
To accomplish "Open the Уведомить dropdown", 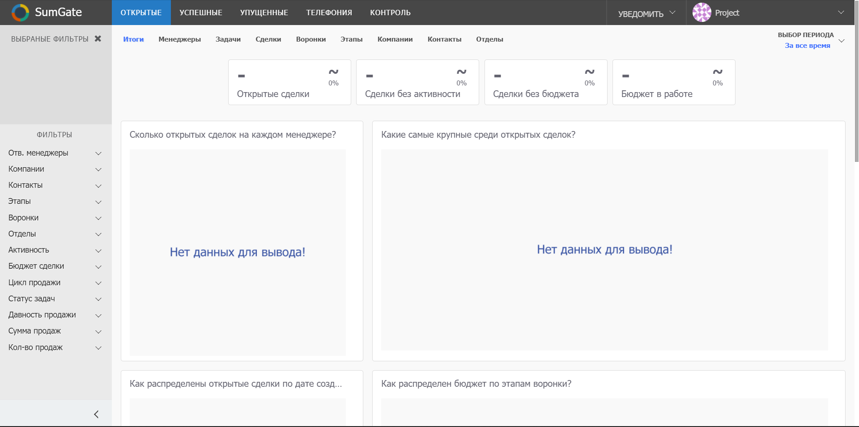I will (646, 13).
